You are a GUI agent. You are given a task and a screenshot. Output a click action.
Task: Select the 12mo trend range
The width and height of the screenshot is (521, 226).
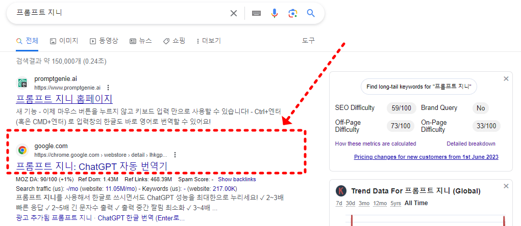pos(379,203)
